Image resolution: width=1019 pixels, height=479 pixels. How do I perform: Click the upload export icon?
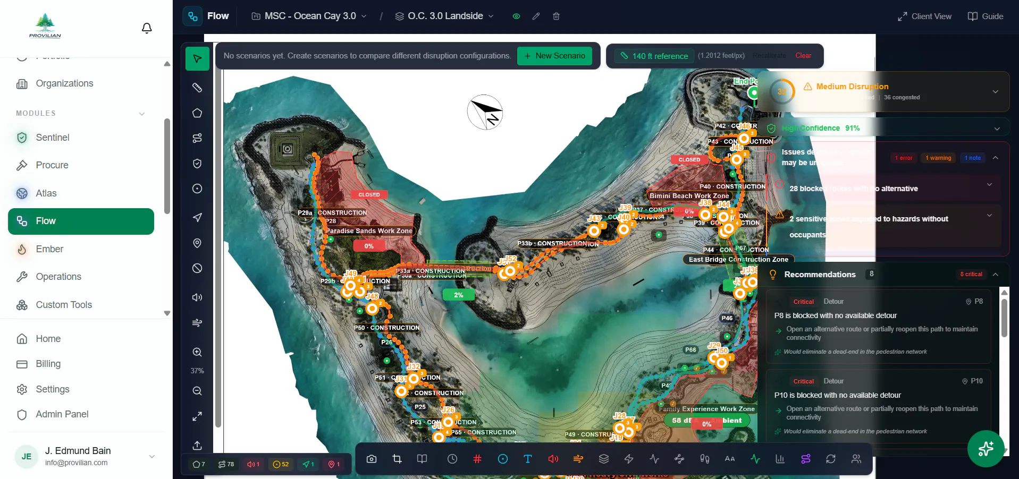tap(197, 445)
